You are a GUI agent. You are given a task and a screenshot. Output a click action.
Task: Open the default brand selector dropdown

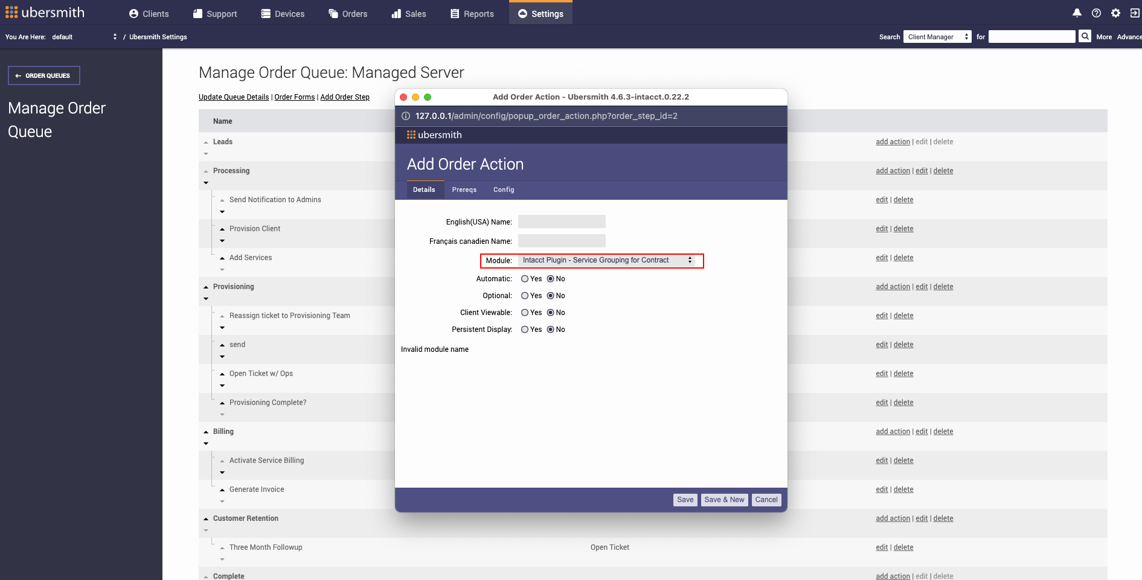tap(85, 37)
